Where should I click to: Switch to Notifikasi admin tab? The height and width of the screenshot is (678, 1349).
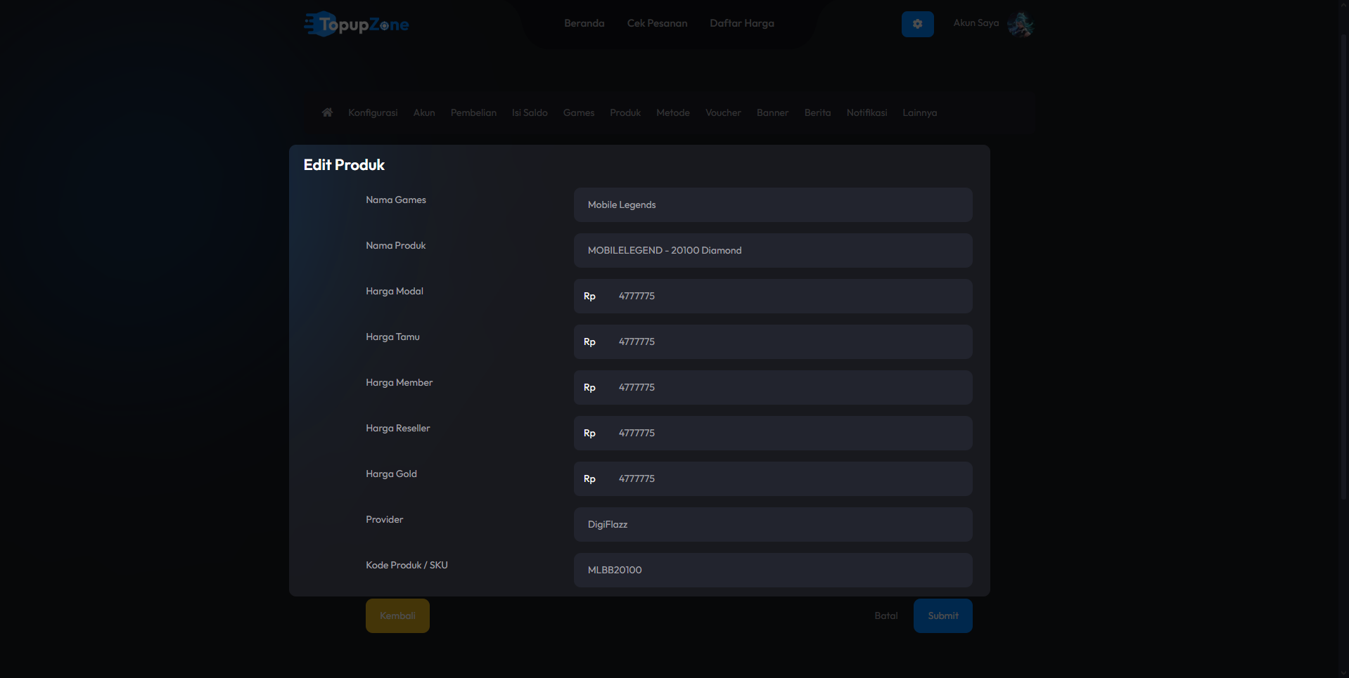tap(867, 112)
